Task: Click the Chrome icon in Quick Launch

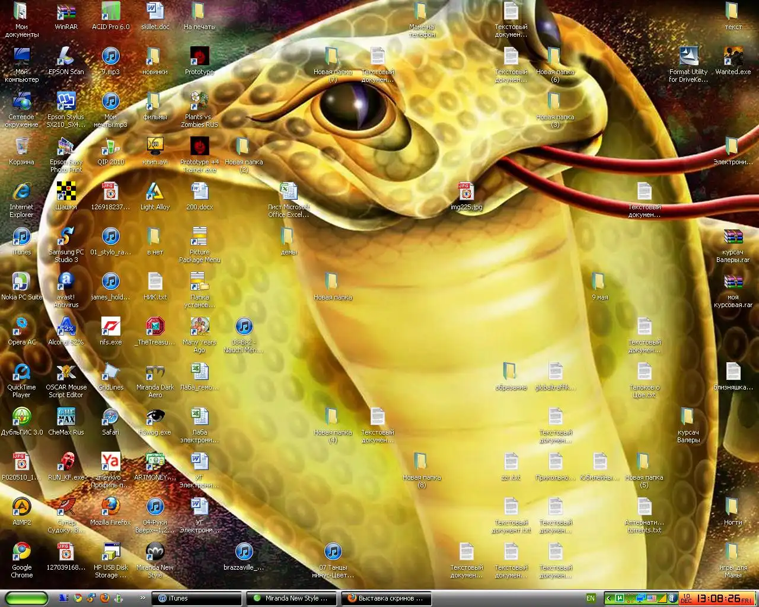Action: click(x=77, y=598)
